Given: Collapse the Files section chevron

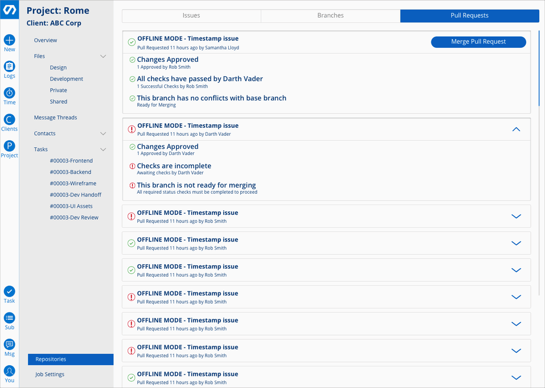Looking at the screenshot, I should [x=103, y=56].
